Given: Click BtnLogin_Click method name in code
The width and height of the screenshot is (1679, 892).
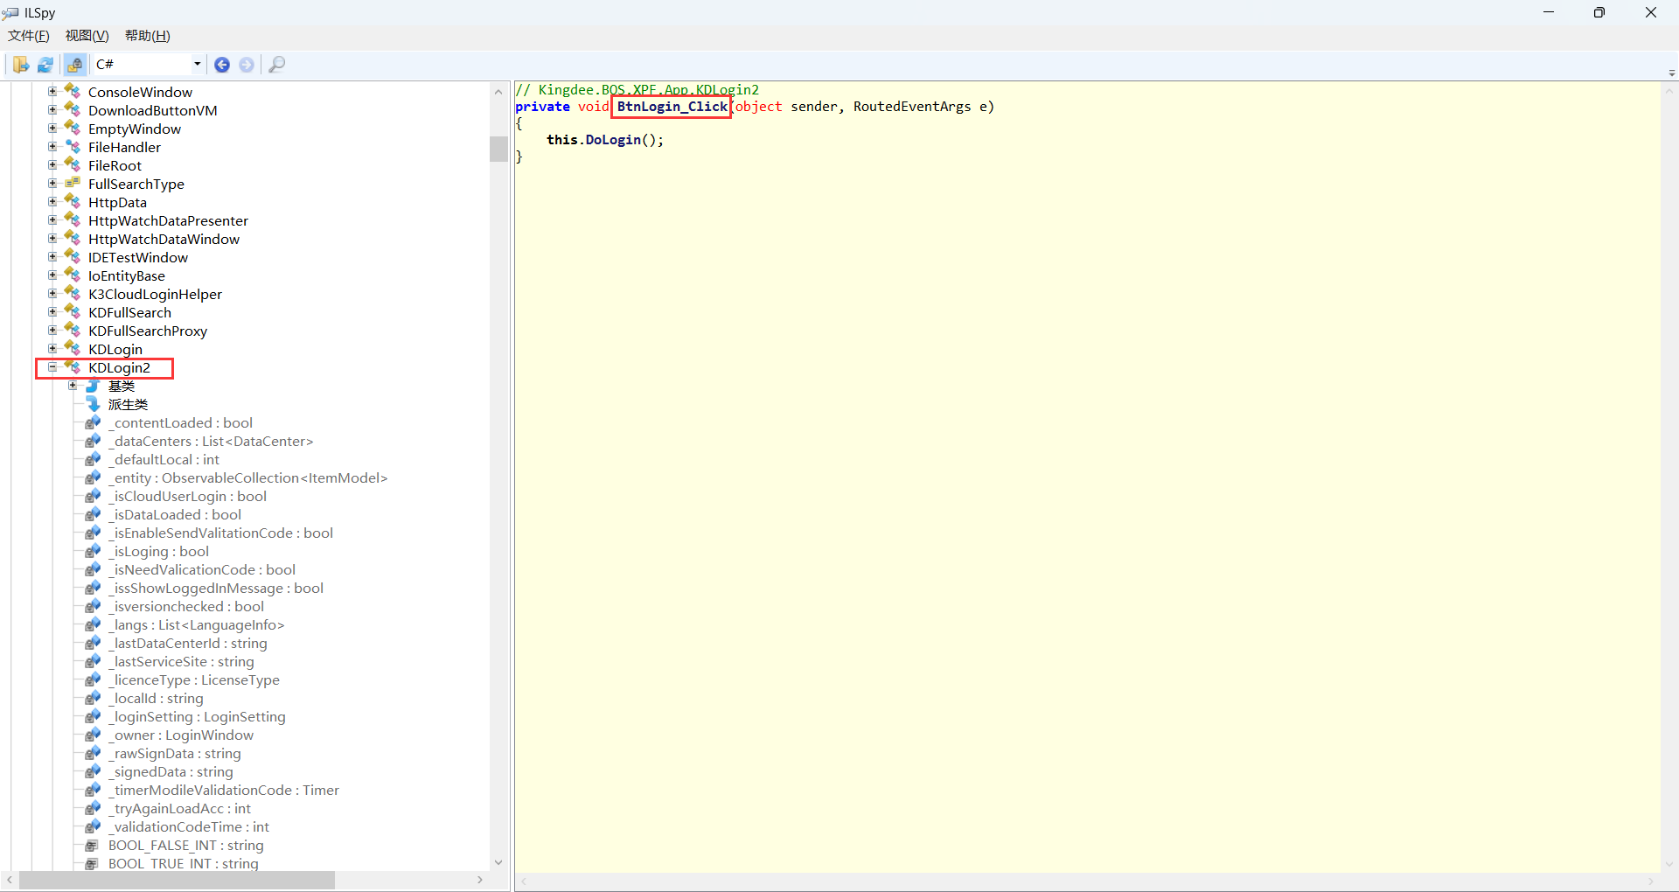Looking at the screenshot, I should pyautogui.click(x=672, y=107).
